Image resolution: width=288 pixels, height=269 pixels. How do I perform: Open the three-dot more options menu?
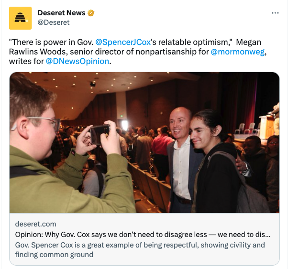[275, 13]
